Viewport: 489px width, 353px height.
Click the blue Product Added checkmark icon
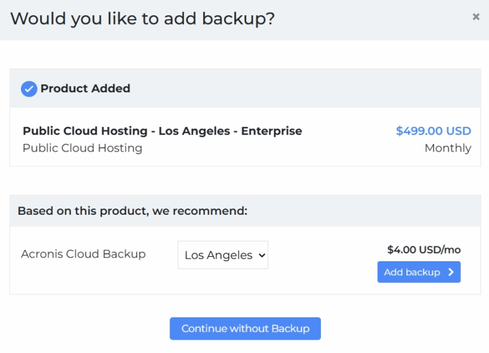(29, 89)
